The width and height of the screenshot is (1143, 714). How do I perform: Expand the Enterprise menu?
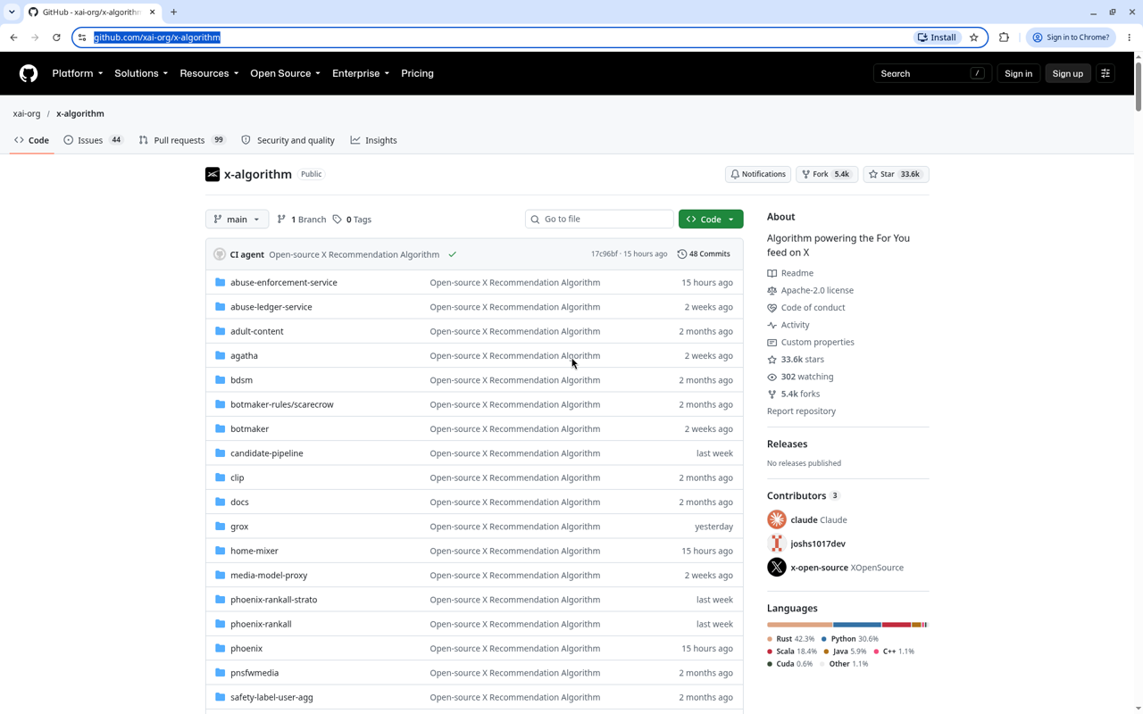pos(361,73)
